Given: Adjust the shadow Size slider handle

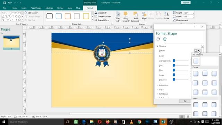Looking at the screenshot, I should point(174,66).
